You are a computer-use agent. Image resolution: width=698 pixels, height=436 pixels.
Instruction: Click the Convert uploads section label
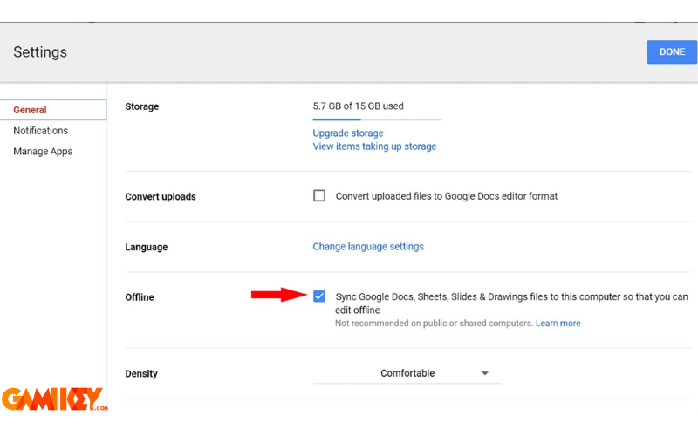[161, 197]
